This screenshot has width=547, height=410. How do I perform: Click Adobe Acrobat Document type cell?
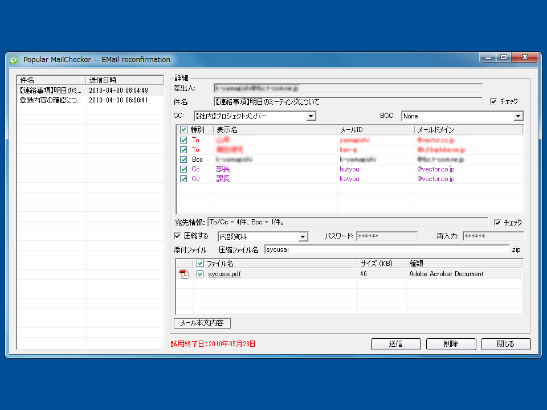[446, 274]
